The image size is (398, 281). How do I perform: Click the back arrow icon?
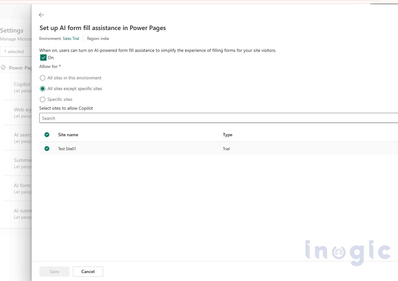coord(41,15)
